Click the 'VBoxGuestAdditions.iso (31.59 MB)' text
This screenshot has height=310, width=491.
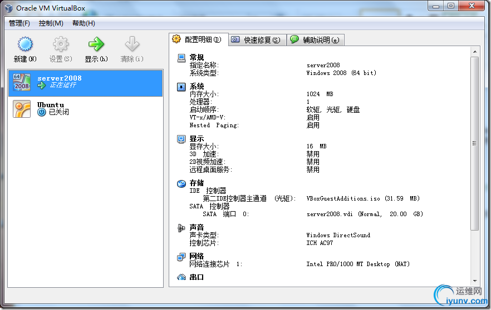pos(363,199)
